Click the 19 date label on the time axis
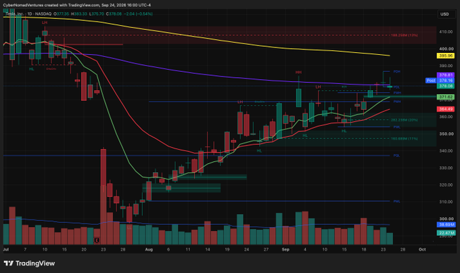This screenshot has width=460, height=273. click(x=227, y=249)
